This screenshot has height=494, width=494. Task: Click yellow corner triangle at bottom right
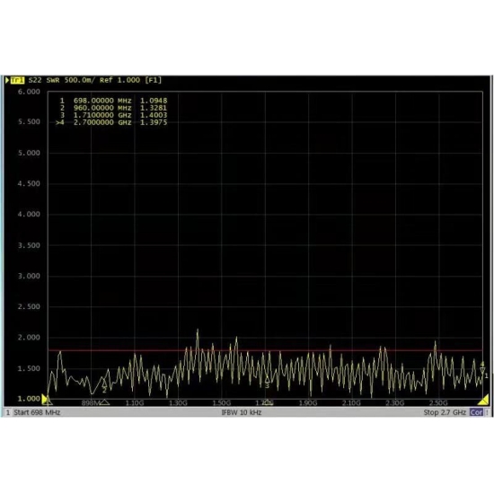(483, 401)
